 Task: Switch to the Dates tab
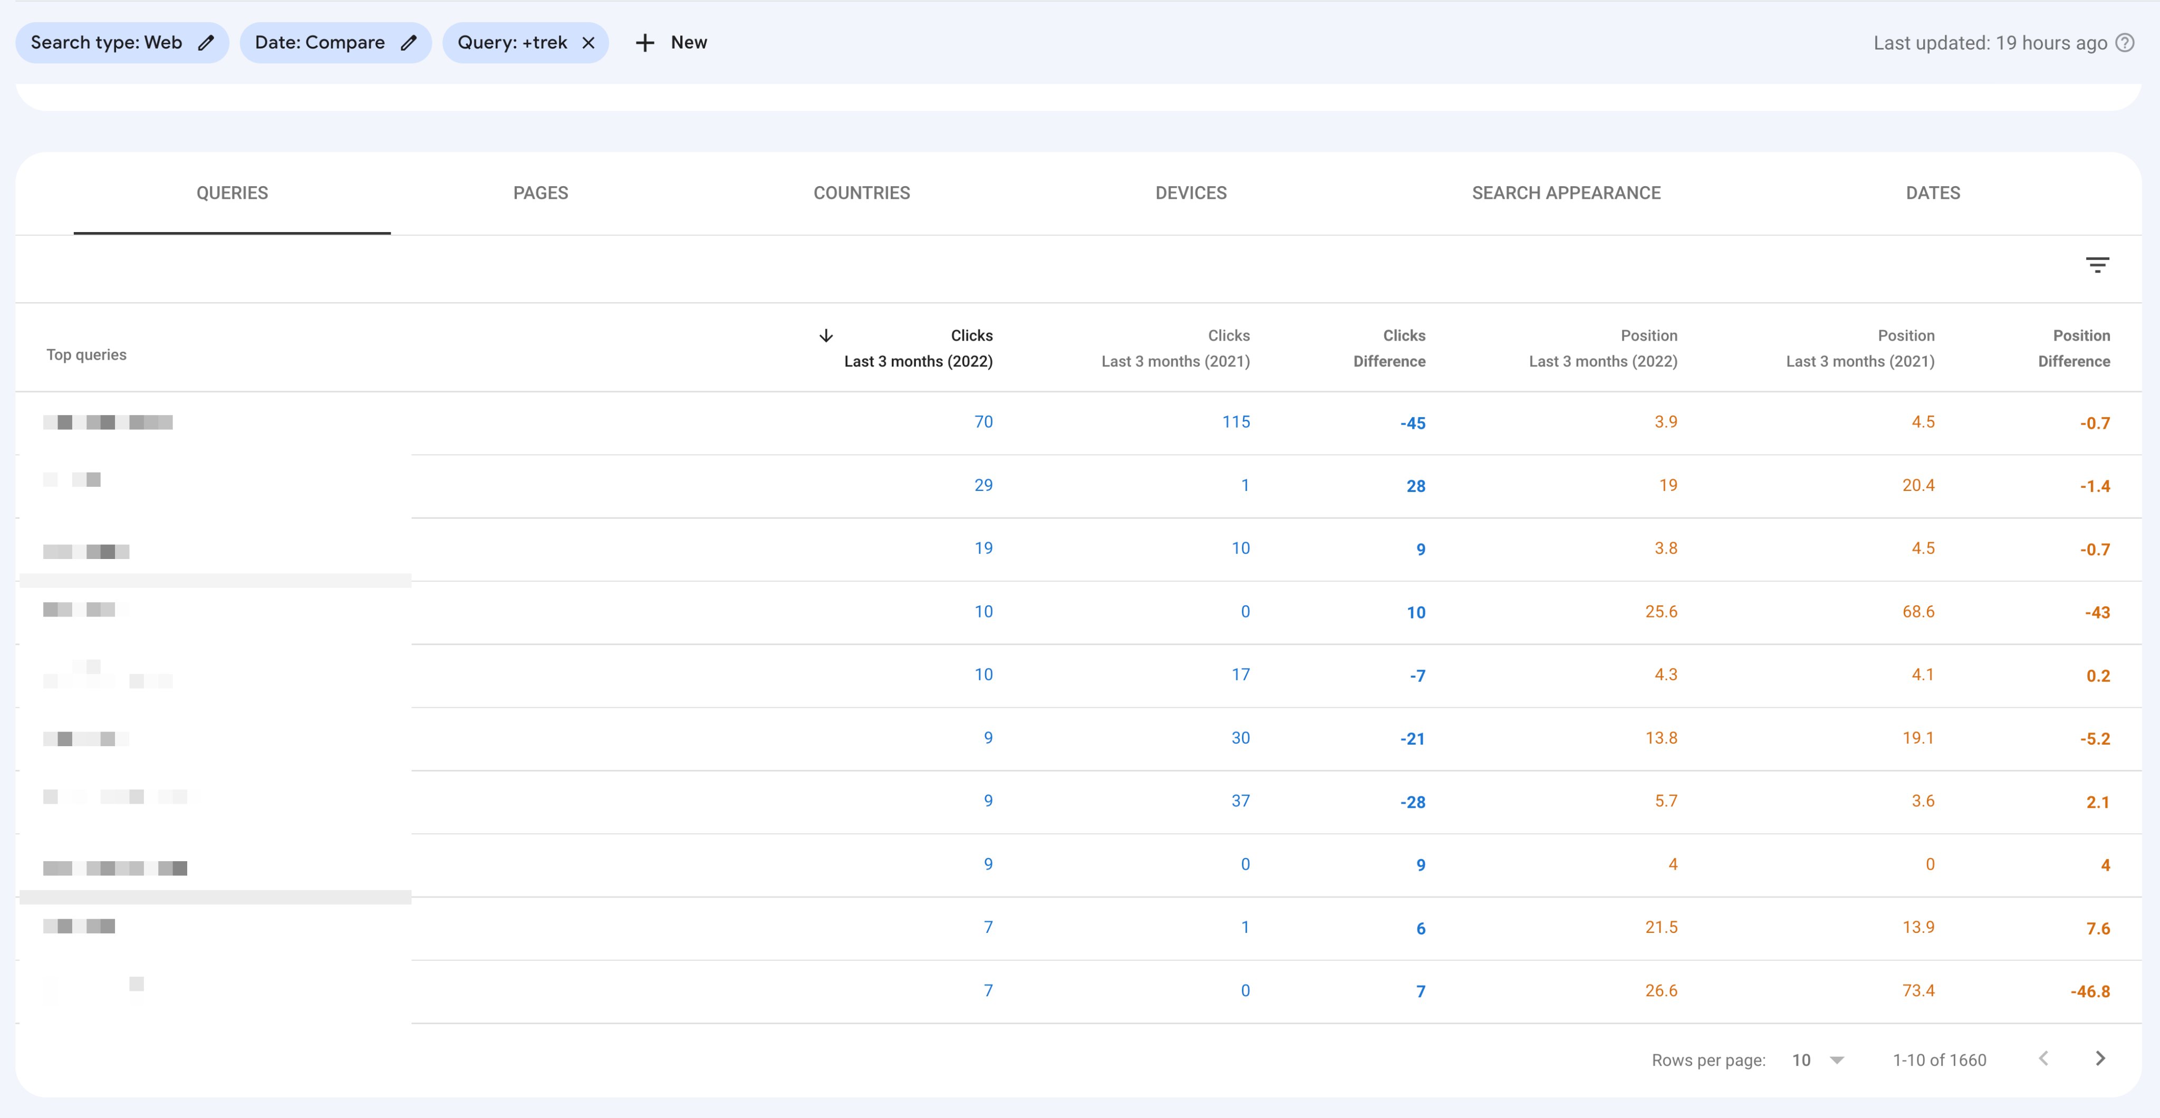[x=1933, y=193]
